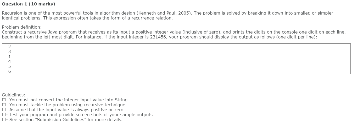This screenshot has height=125, width=352.
Task: Click digit 1 in the output box
Action: click(x=10, y=56)
